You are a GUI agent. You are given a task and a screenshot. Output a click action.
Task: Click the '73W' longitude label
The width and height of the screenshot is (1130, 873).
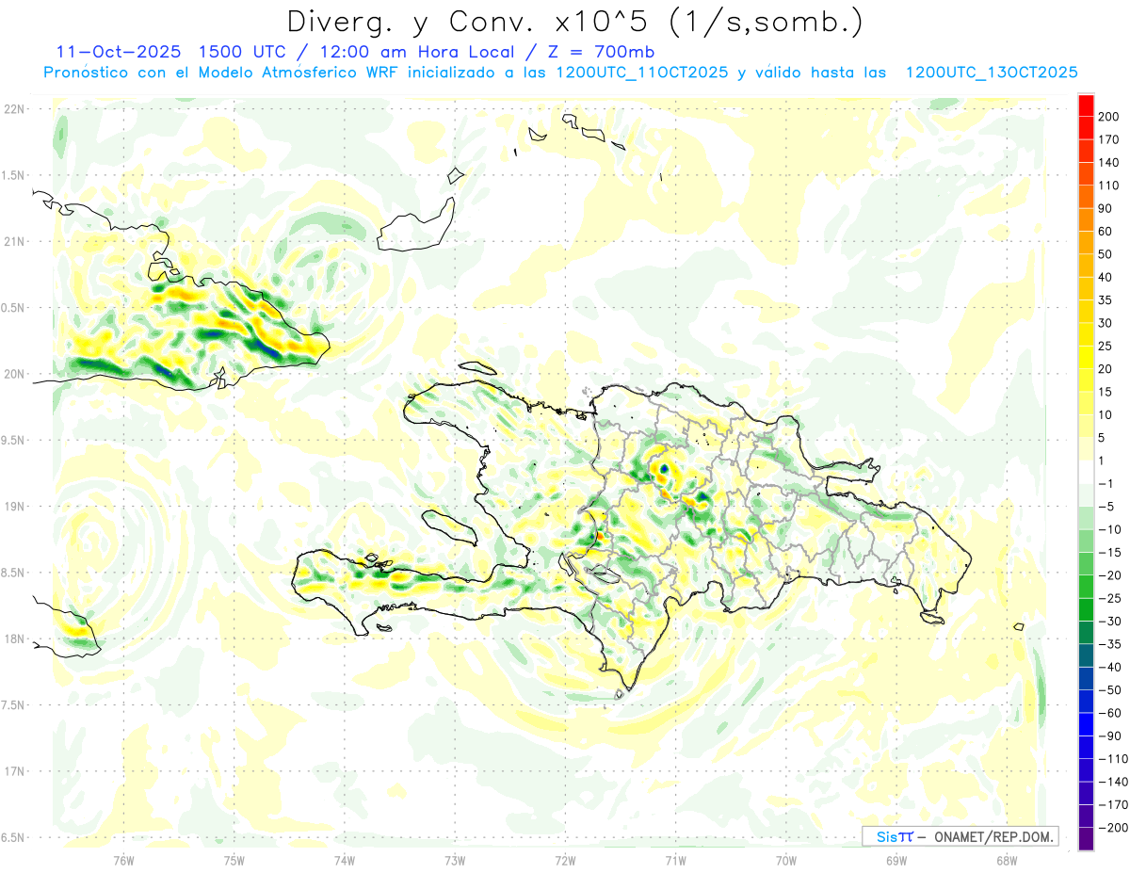click(454, 860)
